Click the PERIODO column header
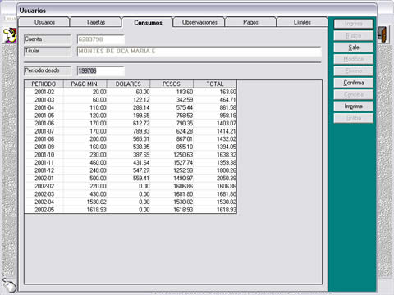 pos(44,84)
